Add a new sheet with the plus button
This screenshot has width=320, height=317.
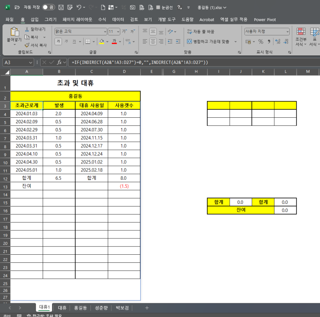147,308
